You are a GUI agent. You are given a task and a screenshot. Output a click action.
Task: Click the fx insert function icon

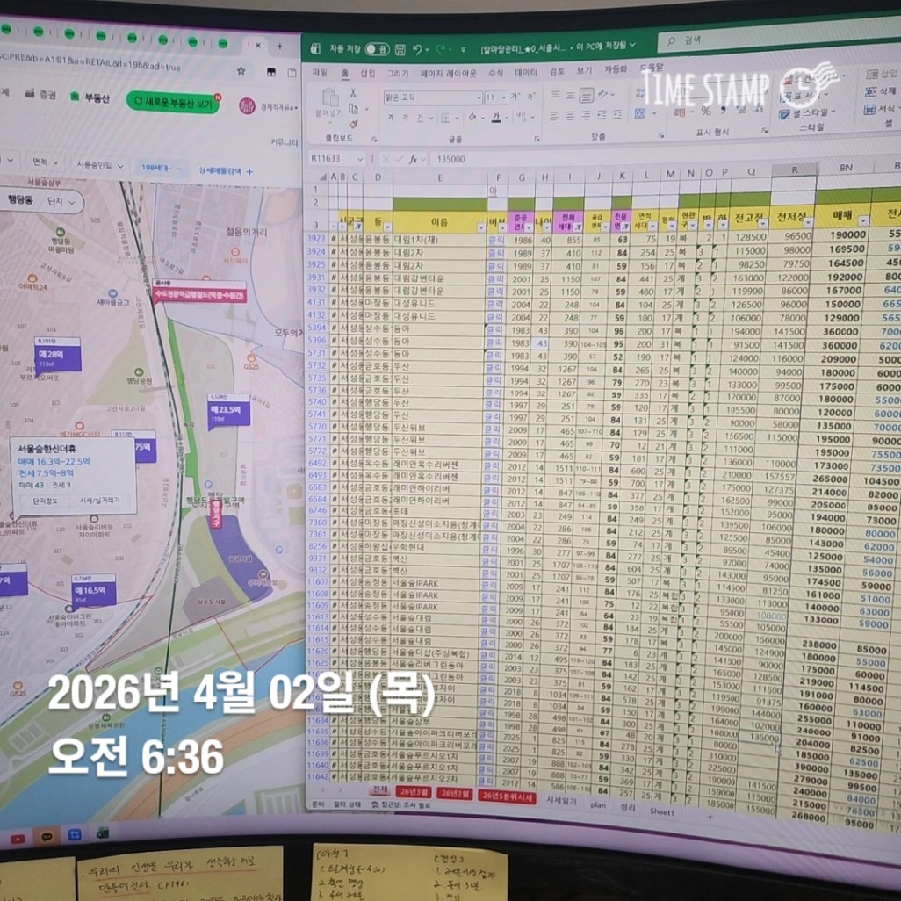point(413,159)
